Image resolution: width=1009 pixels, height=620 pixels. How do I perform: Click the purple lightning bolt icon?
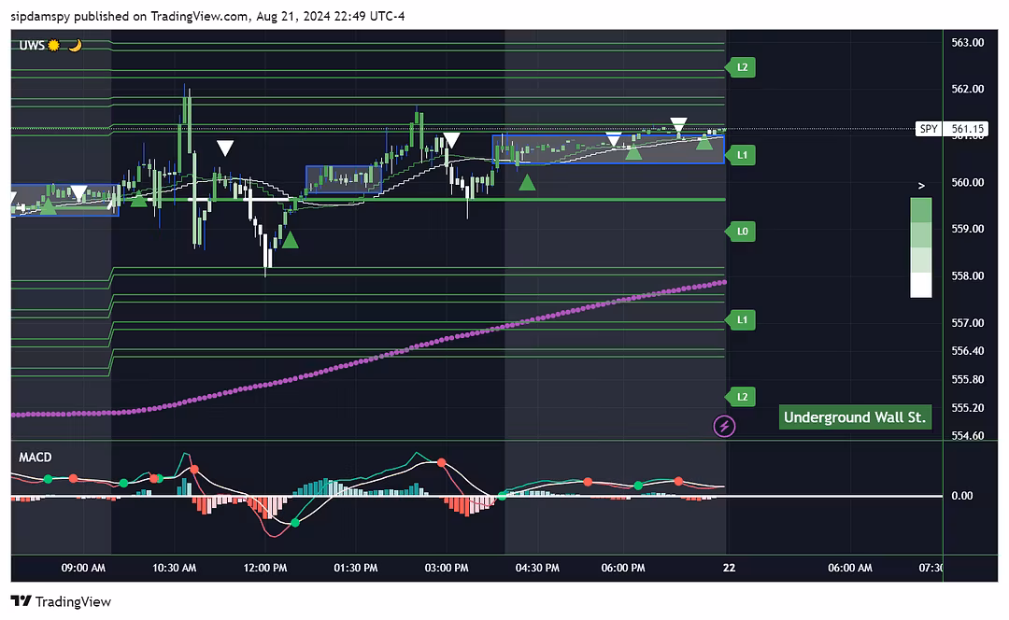(x=724, y=427)
